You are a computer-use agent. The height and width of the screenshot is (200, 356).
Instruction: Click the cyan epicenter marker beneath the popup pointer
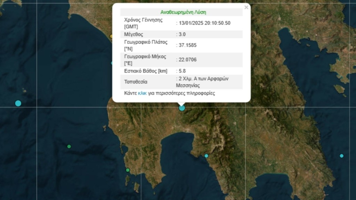point(182,108)
